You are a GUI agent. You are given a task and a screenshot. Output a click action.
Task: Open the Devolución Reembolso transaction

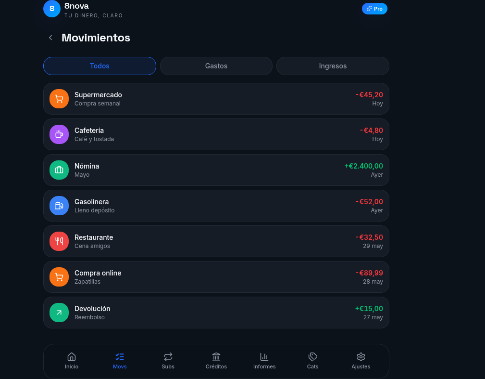point(216,313)
